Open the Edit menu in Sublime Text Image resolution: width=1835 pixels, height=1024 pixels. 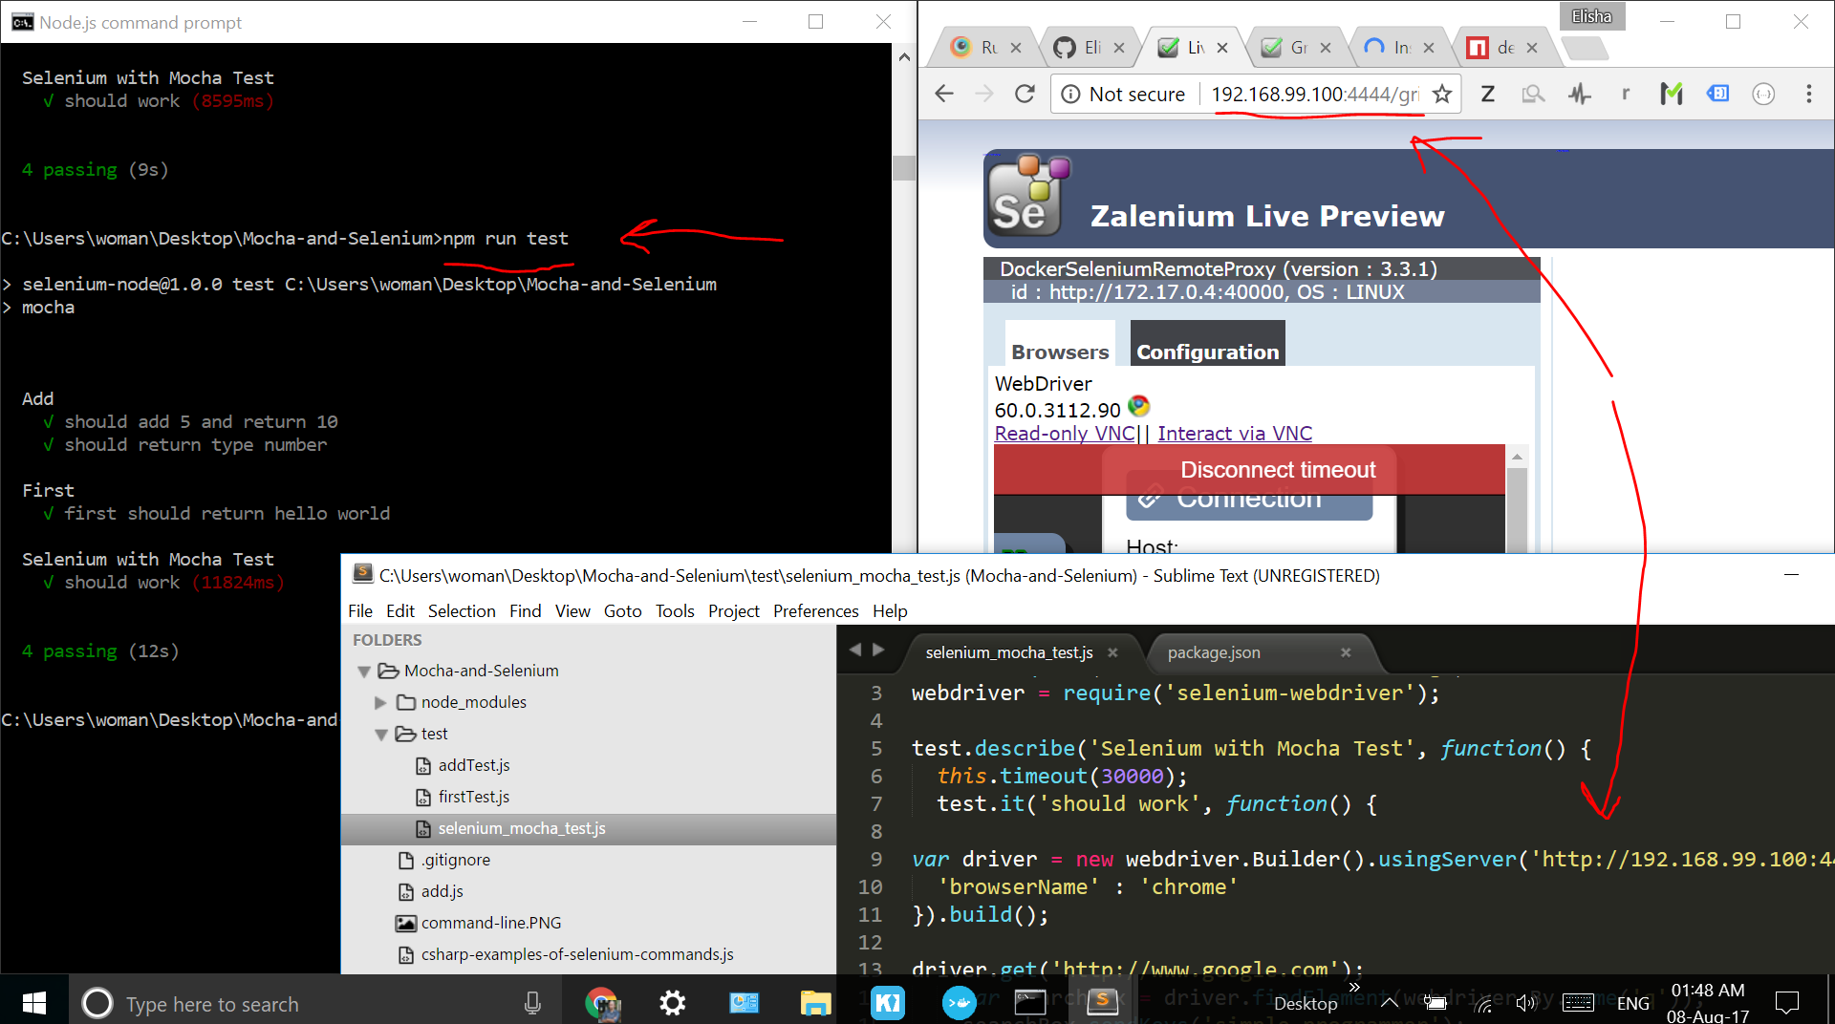[x=400, y=610]
